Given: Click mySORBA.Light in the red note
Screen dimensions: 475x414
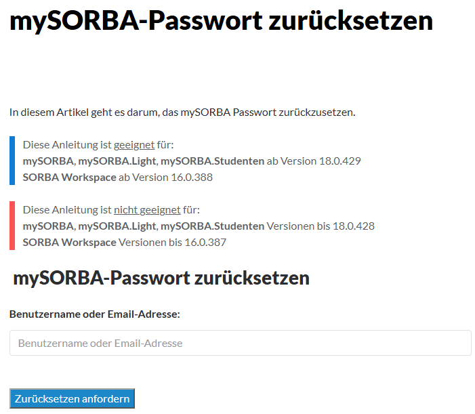Looking at the screenshot, I should [x=117, y=226].
